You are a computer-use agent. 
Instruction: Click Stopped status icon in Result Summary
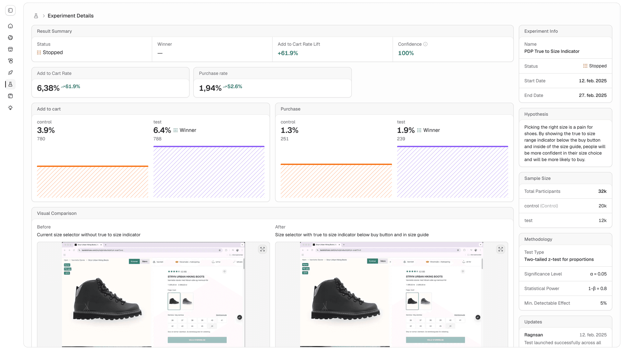pyautogui.click(x=39, y=52)
